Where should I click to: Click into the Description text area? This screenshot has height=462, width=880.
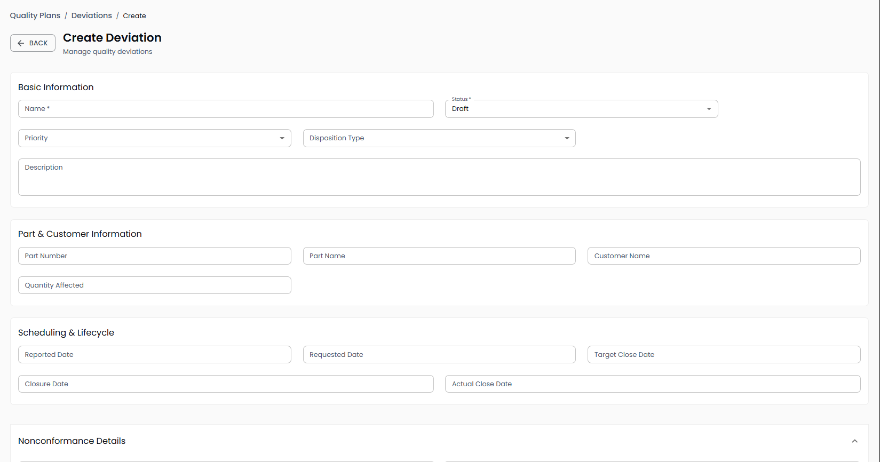pyautogui.click(x=439, y=177)
